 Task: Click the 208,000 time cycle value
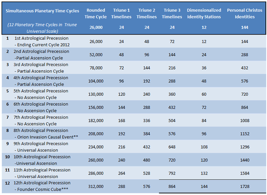click(x=96, y=133)
